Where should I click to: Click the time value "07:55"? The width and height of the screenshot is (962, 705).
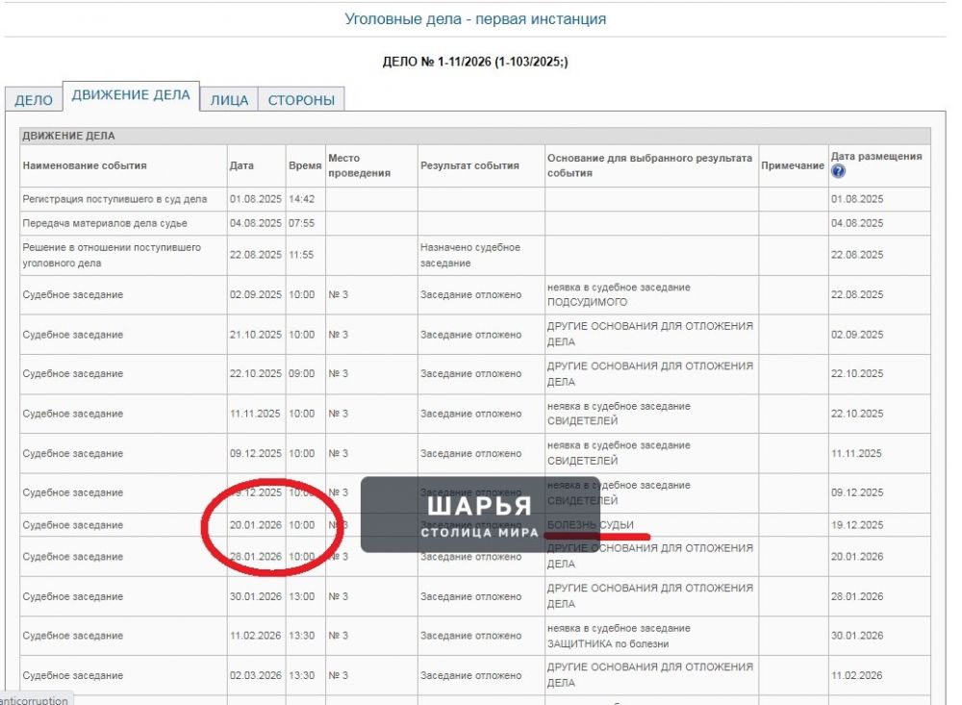point(301,224)
